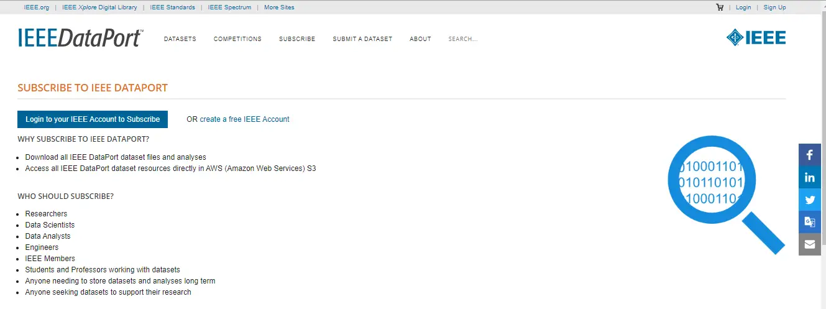Open the Competitions menu item

[x=237, y=39]
